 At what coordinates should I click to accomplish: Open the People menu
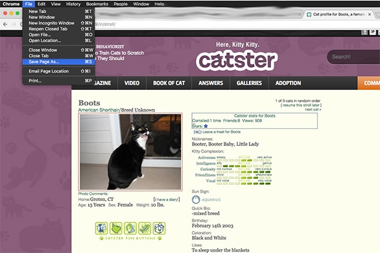121,4
